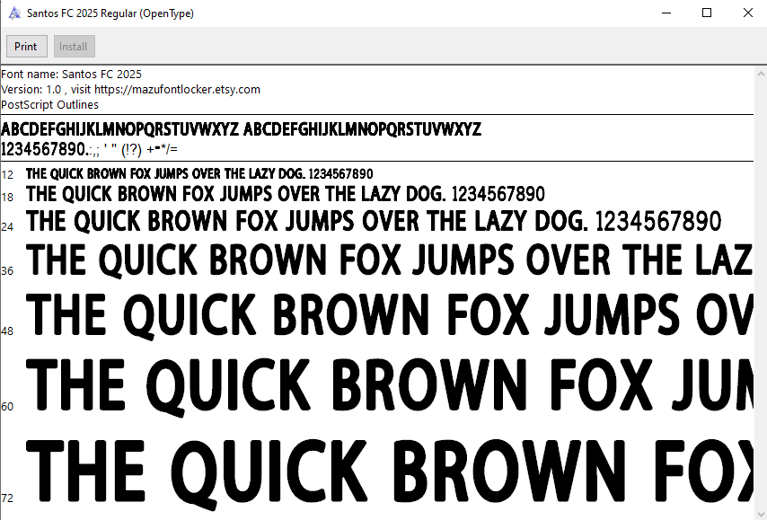
Task: Minimize the font viewer window
Action: (x=666, y=13)
